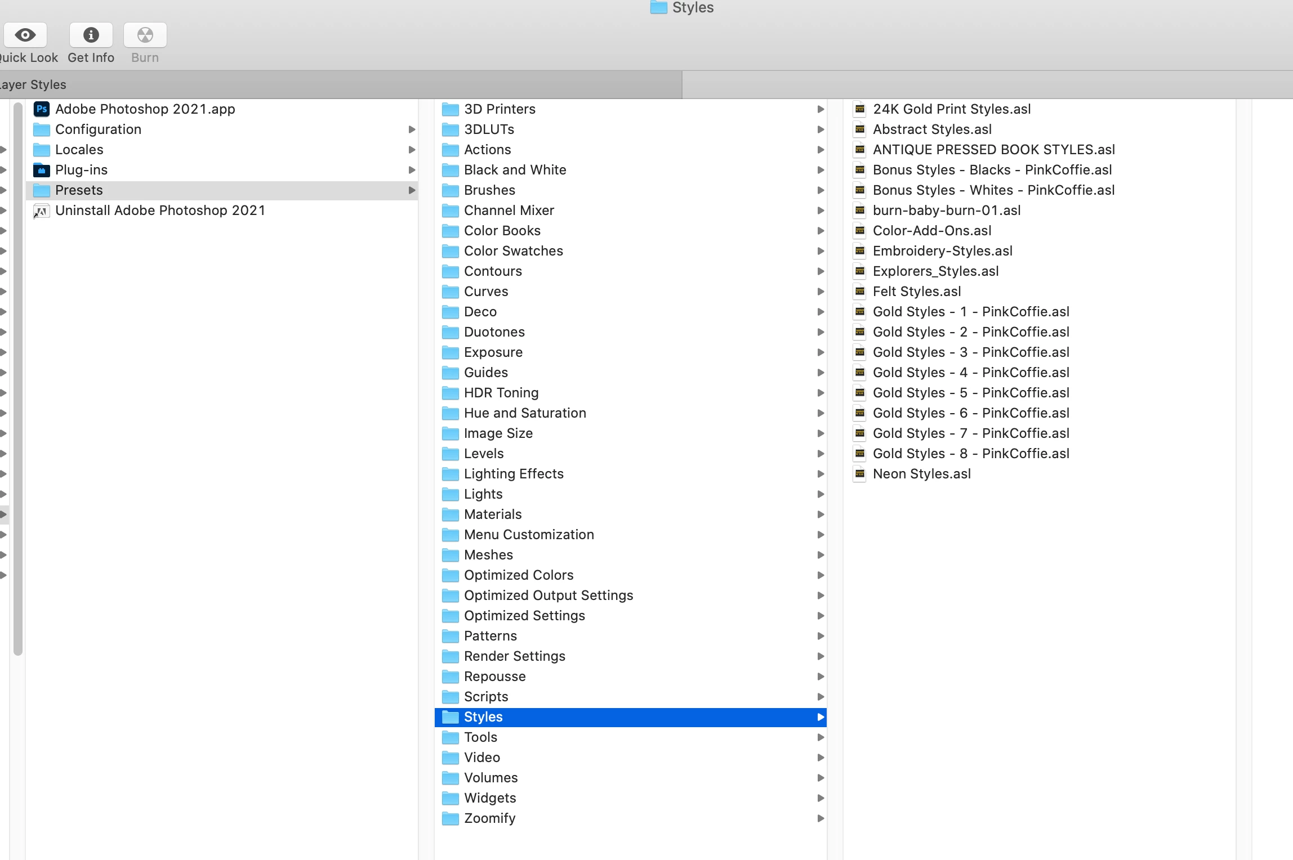Click the Get Info toolbar icon

[x=91, y=35]
